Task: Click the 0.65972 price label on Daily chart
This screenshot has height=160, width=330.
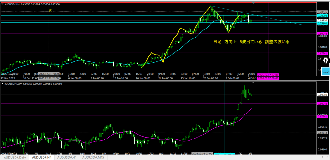Action: [322, 132]
